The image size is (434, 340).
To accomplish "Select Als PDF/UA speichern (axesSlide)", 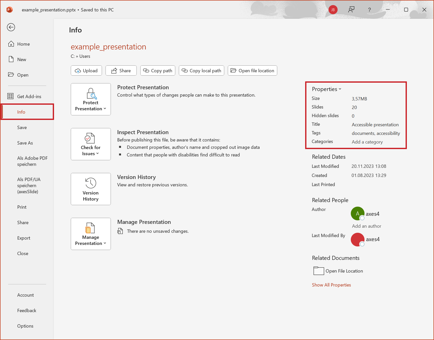I will coord(27,186).
